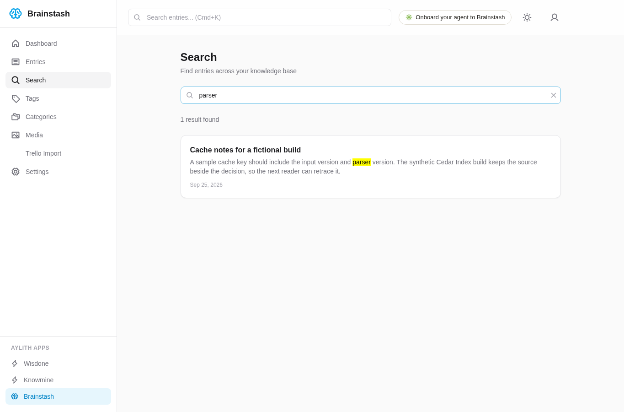Click the Wisdone lightning bolt icon
The width and height of the screenshot is (624, 412).
(15, 363)
